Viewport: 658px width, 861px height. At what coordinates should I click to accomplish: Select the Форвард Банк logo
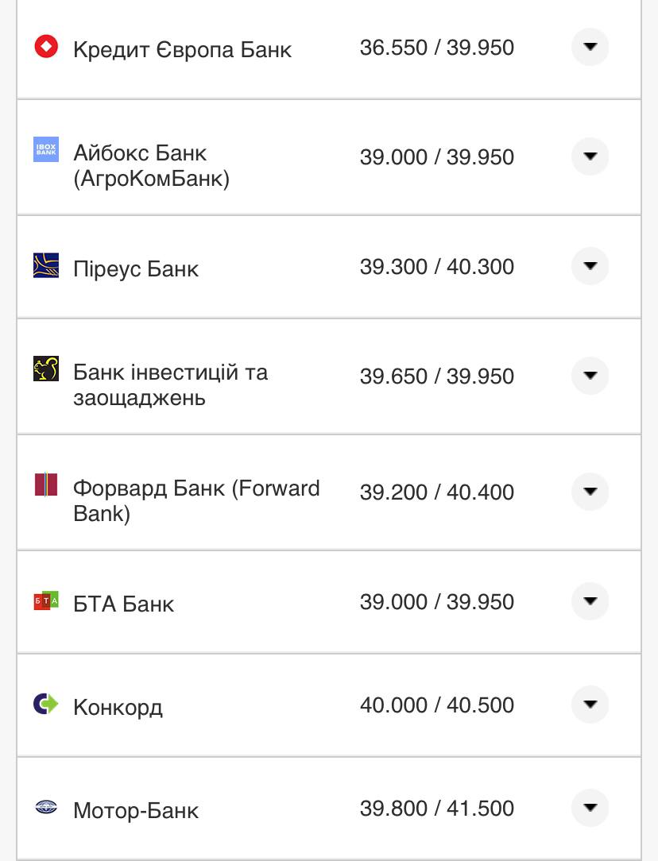pyautogui.click(x=46, y=484)
